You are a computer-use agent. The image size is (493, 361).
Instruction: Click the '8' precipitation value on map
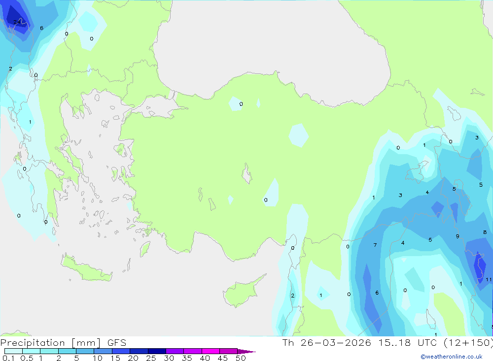tap(485, 232)
